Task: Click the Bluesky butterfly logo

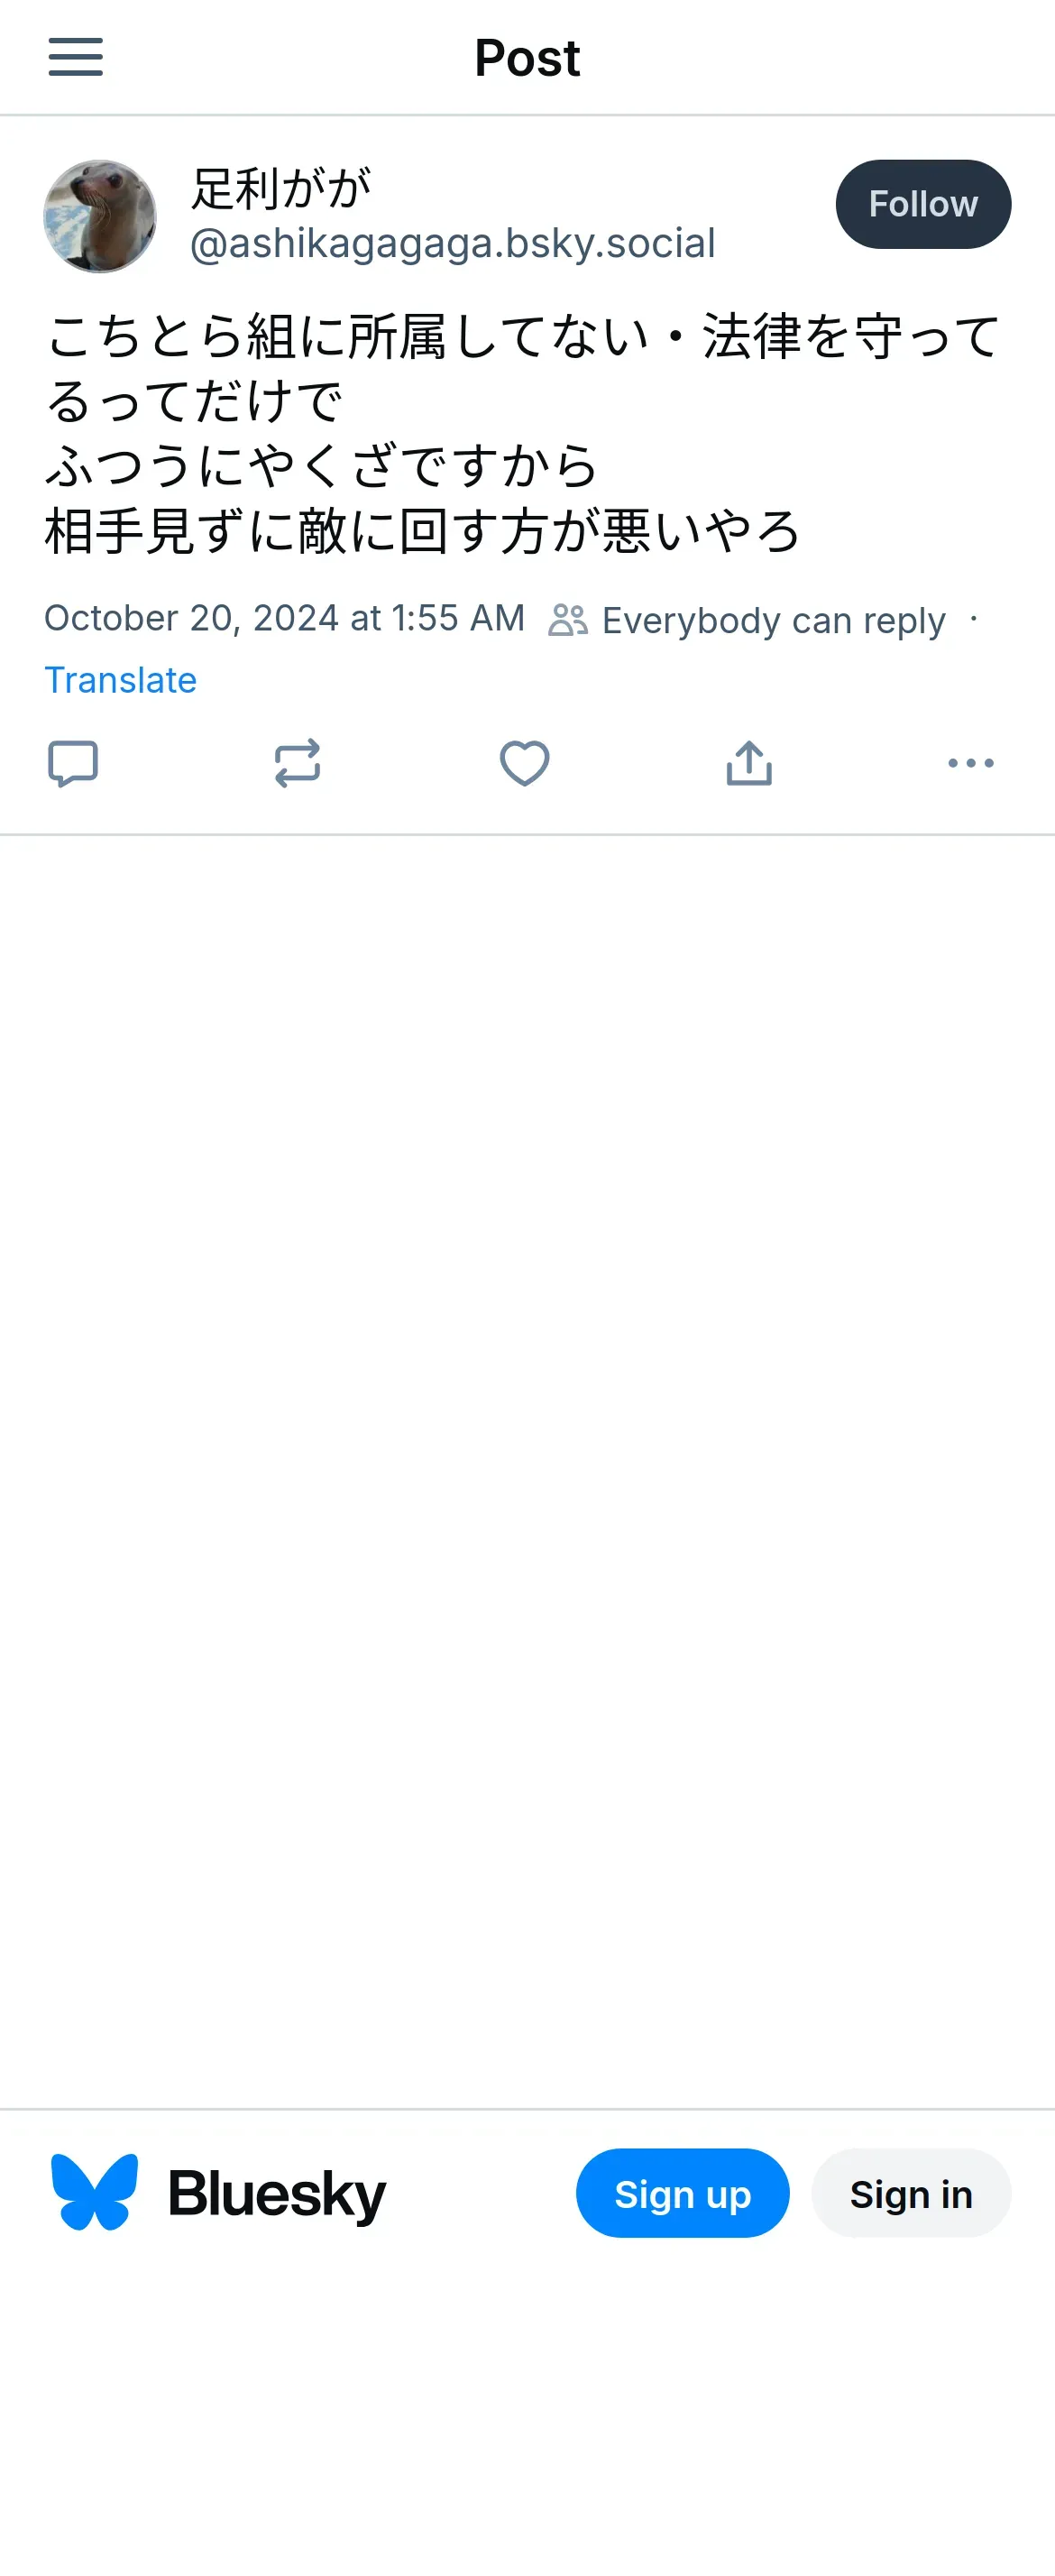Action: pos(95,2193)
